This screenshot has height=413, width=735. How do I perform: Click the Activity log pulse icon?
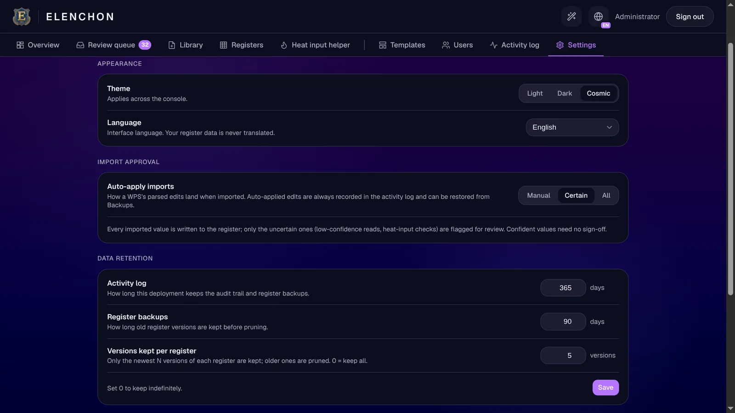(493, 45)
